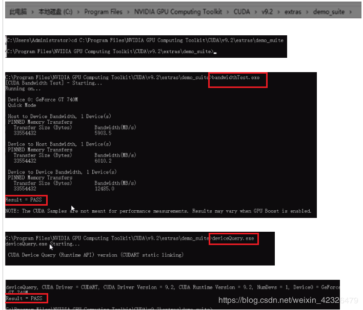Click the bandwidth value 6010.2
Screen dimensions: 363x310
point(103,161)
